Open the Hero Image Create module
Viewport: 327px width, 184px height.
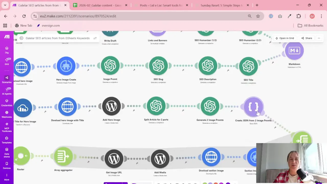[x=66, y=66]
